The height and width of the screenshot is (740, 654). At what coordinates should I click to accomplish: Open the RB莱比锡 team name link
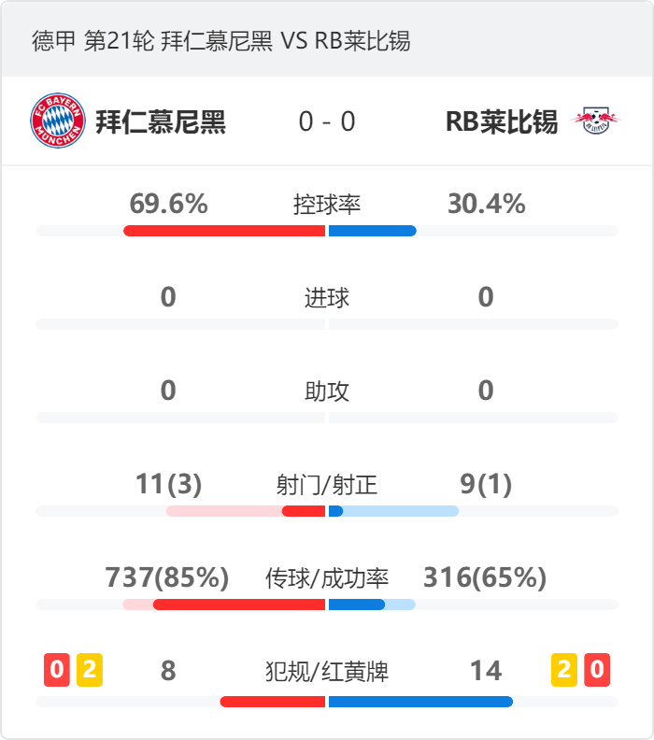[x=502, y=121]
